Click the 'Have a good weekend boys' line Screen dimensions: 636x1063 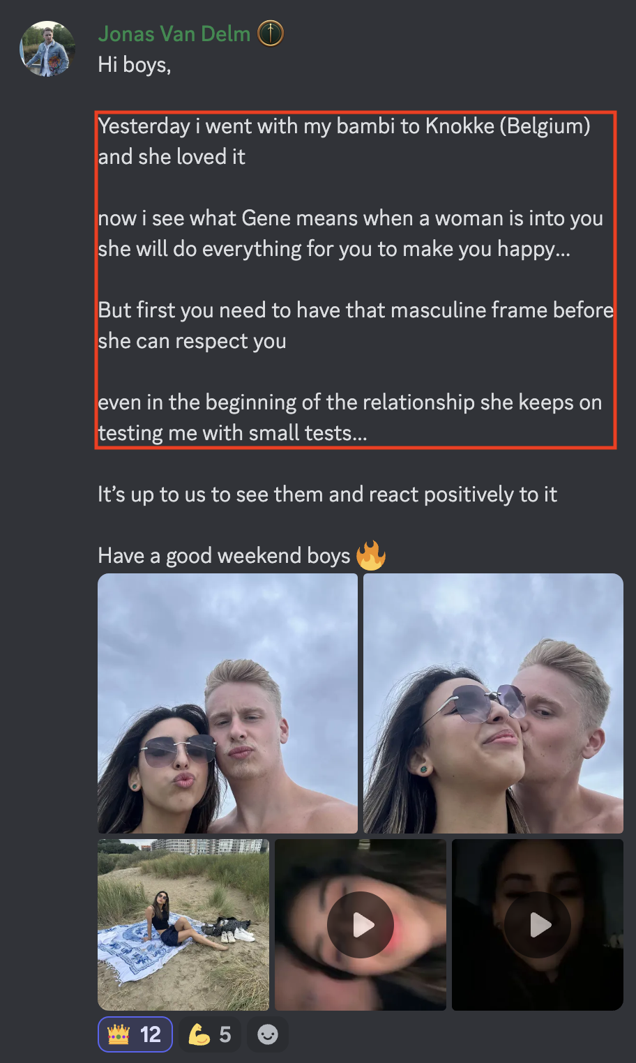pyautogui.click(x=224, y=556)
